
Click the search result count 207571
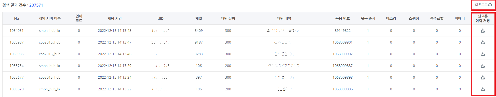(36, 5)
